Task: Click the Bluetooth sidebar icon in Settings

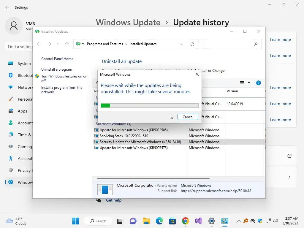Action: tap(11, 75)
